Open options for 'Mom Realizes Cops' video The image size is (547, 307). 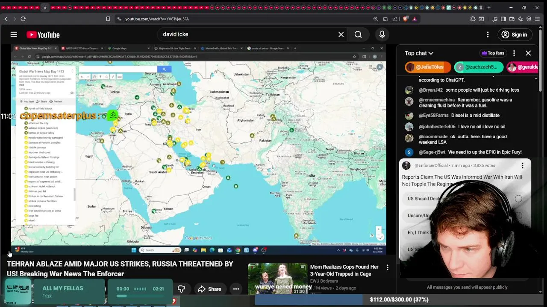388,267
